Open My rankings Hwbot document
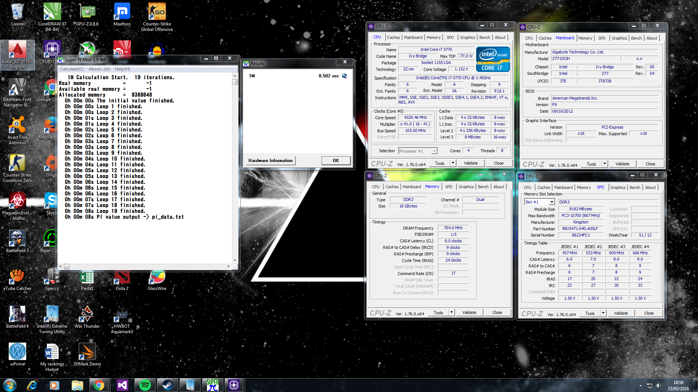Screen dimensions: 698x392 tap(52, 357)
